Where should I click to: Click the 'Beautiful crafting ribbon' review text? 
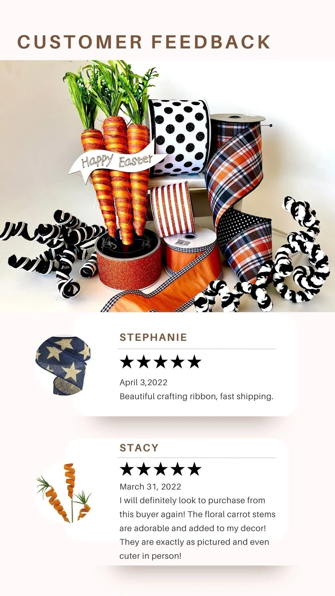point(196,396)
